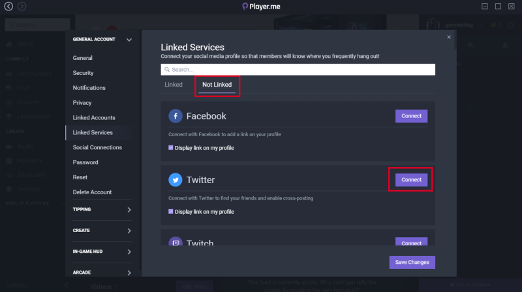Viewport: 522px width, 292px height.
Task: Click Save Changes button
Action: 412,263
